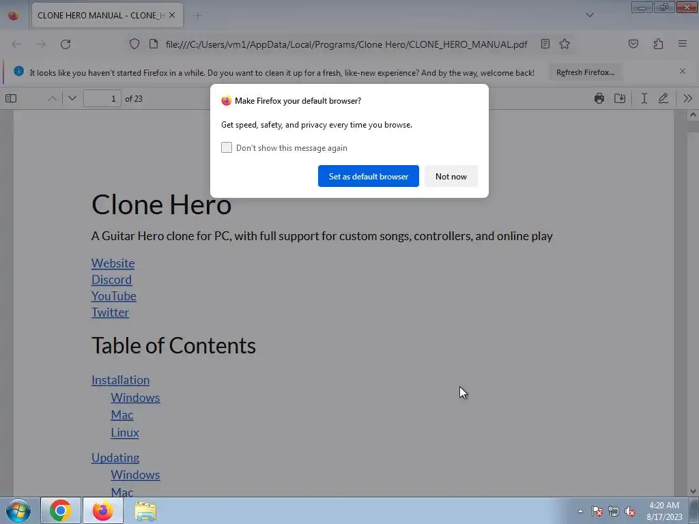Select the CLONE HERO MANUAL tab

[107, 15]
